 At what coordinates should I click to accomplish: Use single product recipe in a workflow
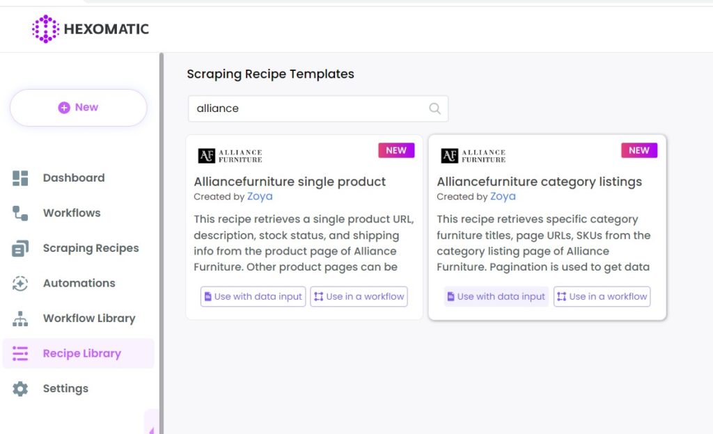click(x=359, y=296)
